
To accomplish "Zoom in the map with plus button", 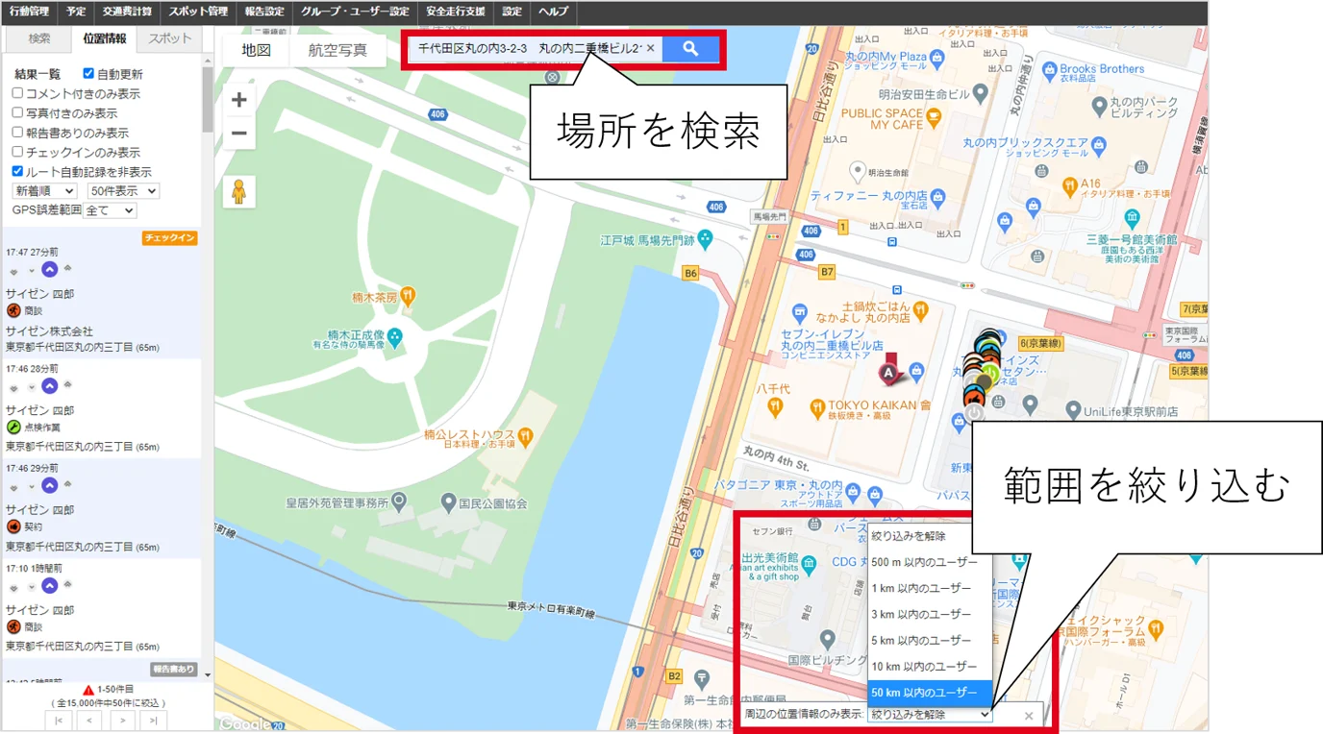I will (x=239, y=100).
